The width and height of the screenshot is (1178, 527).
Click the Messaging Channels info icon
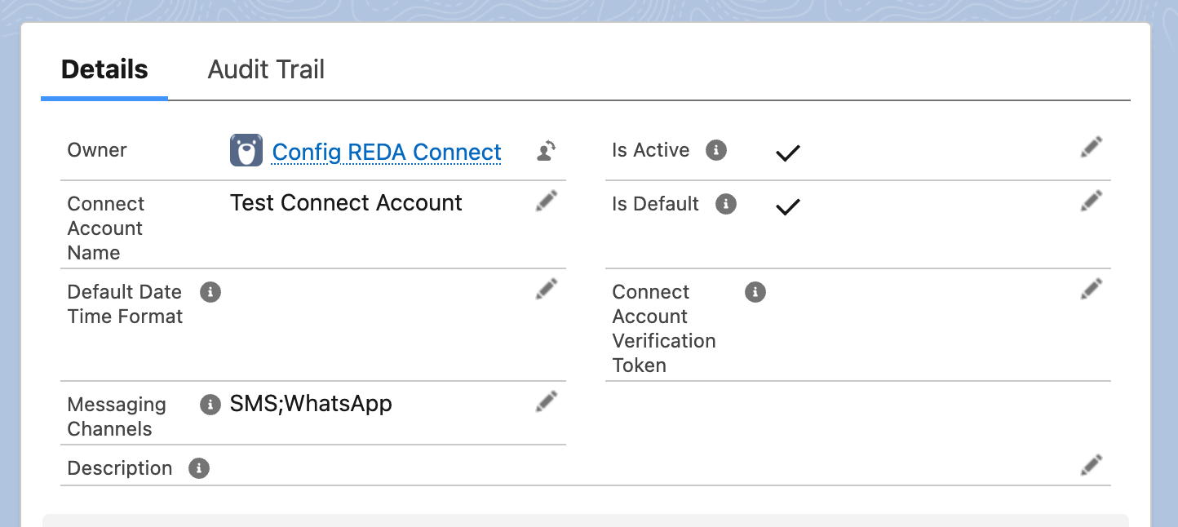(210, 405)
